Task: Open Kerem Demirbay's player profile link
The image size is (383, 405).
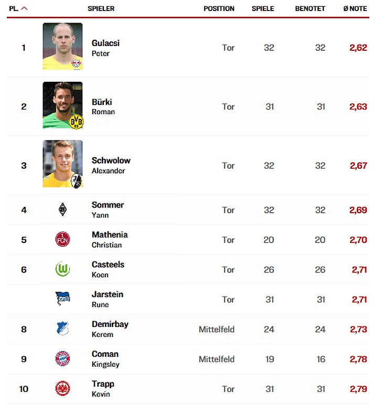Action: 110,324
